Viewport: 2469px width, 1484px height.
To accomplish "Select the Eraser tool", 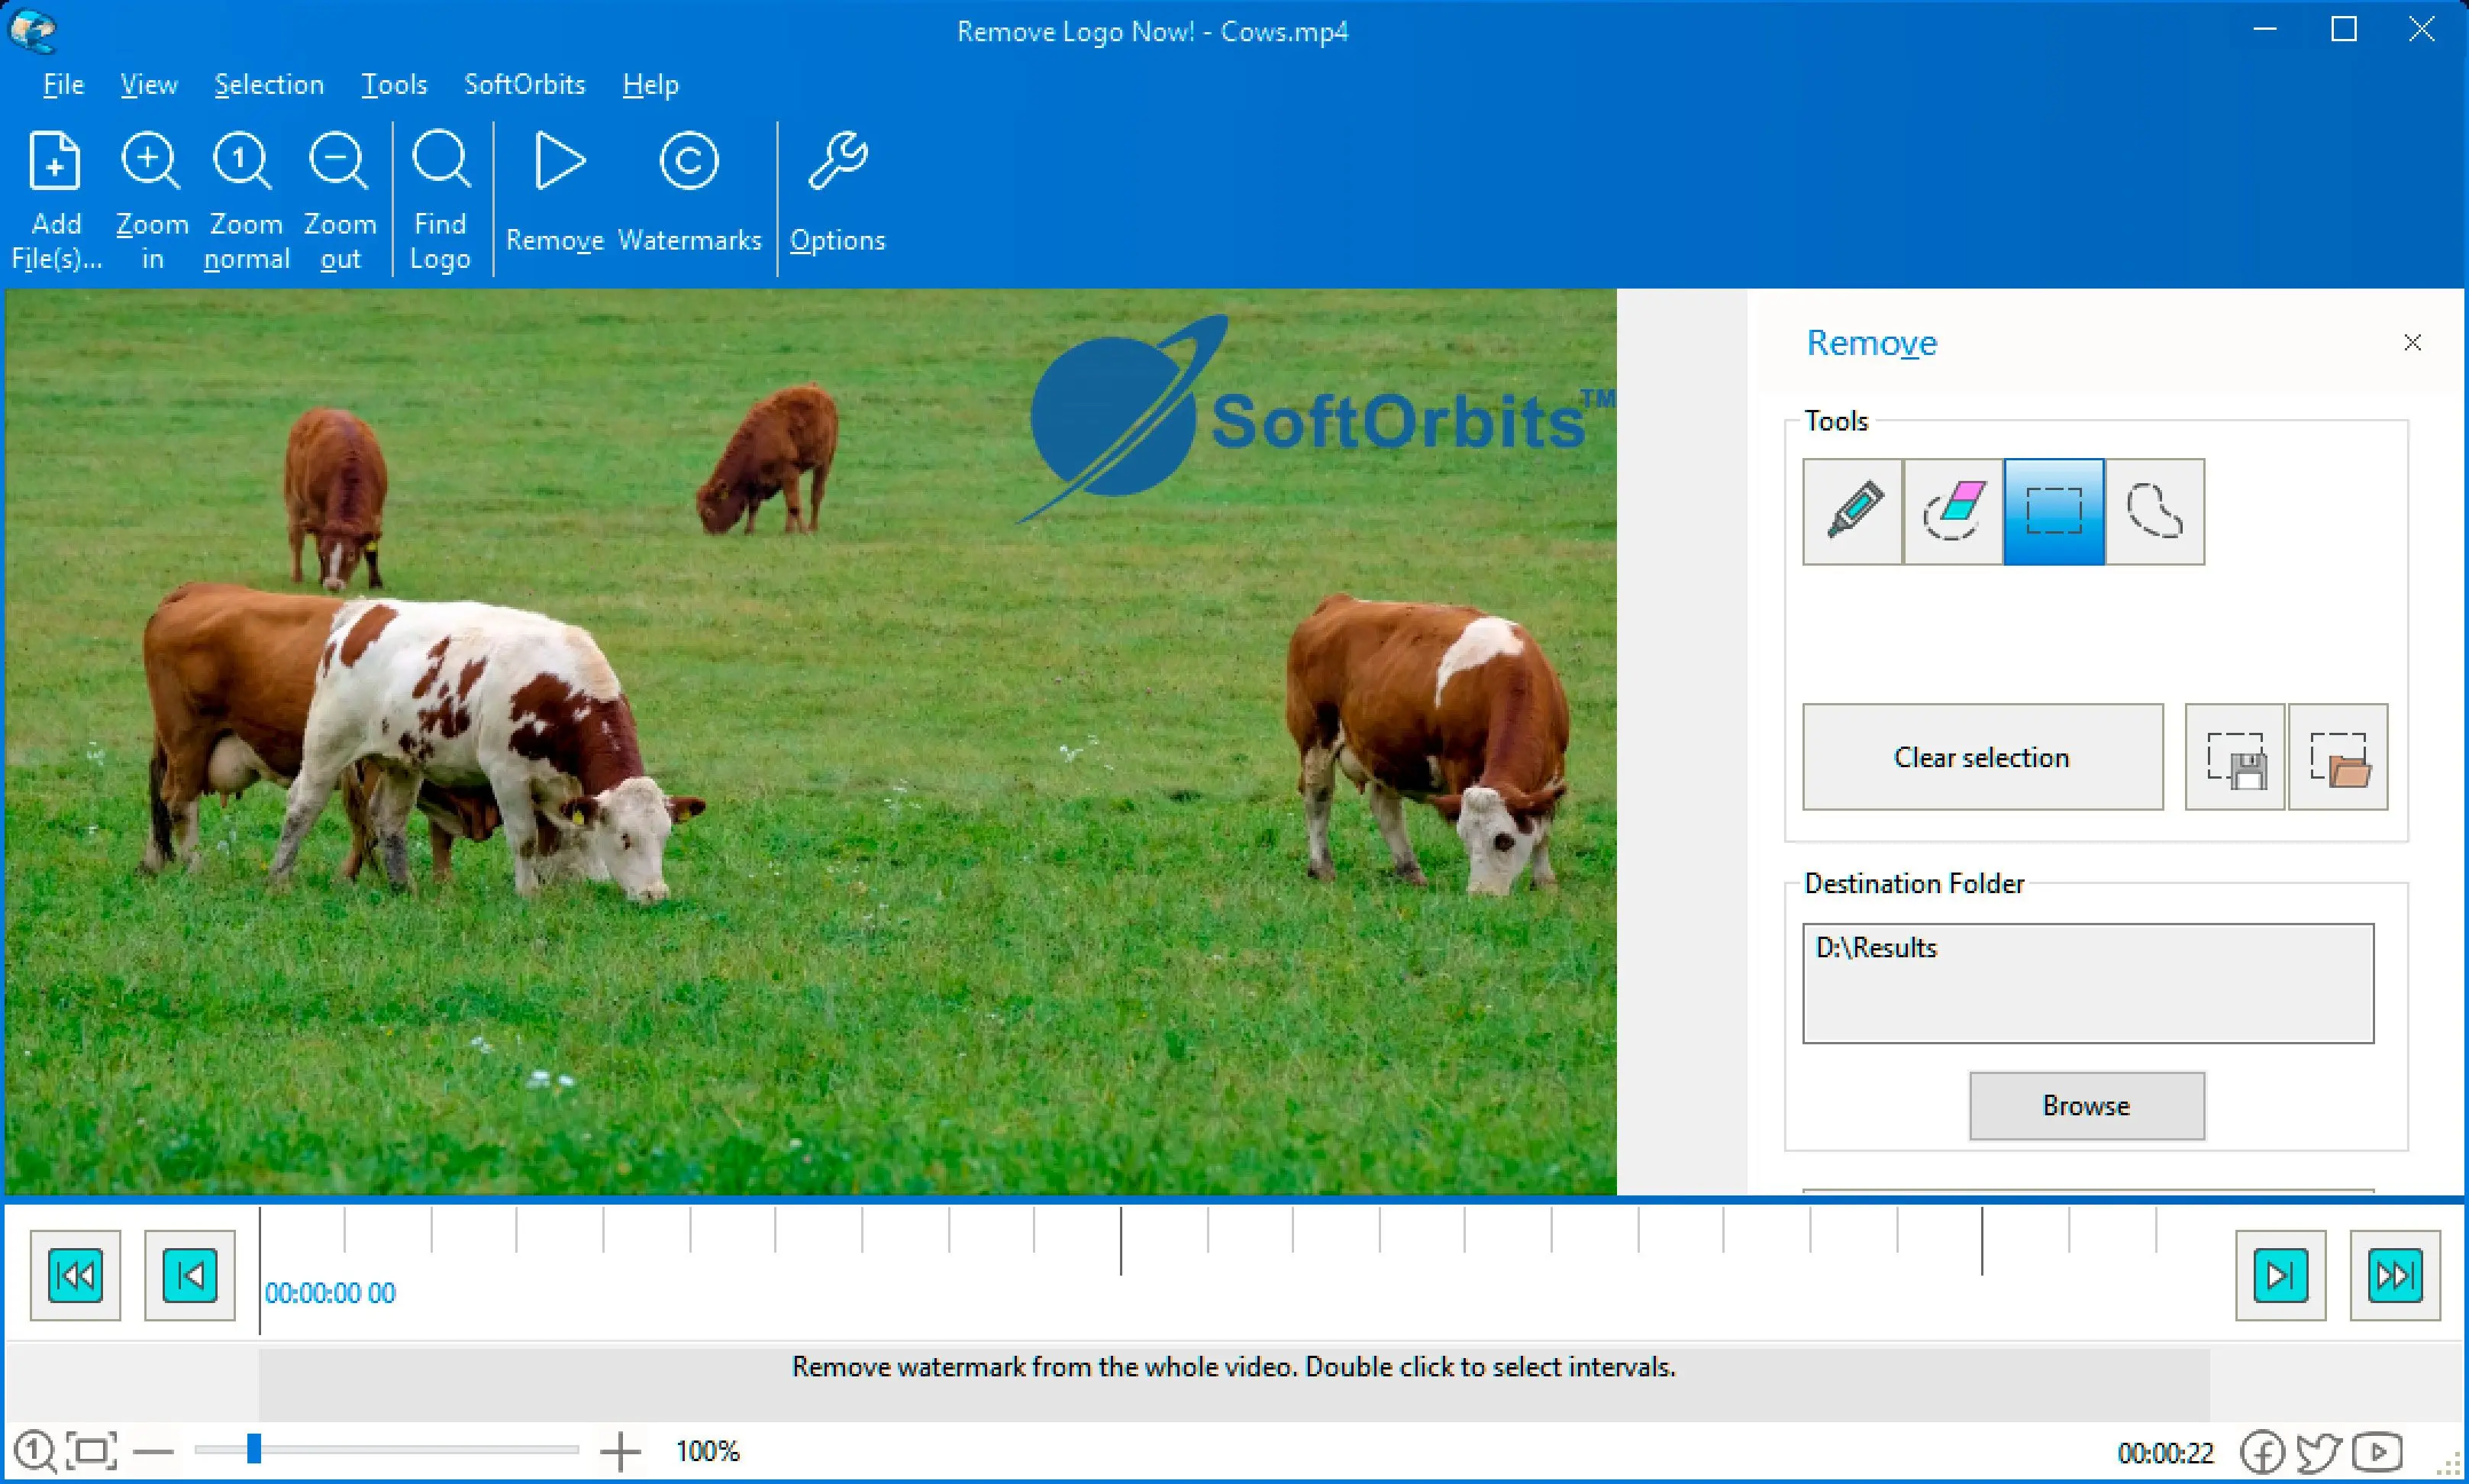I will point(1953,512).
